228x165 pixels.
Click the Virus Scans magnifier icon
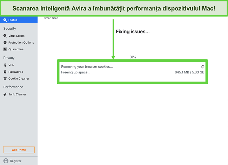[5, 36]
